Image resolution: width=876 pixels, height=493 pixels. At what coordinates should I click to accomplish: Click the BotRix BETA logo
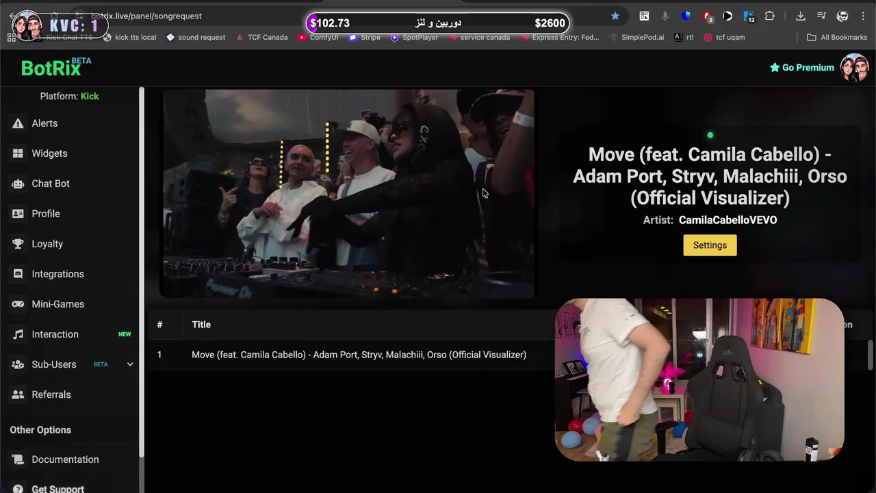point(55,67)
